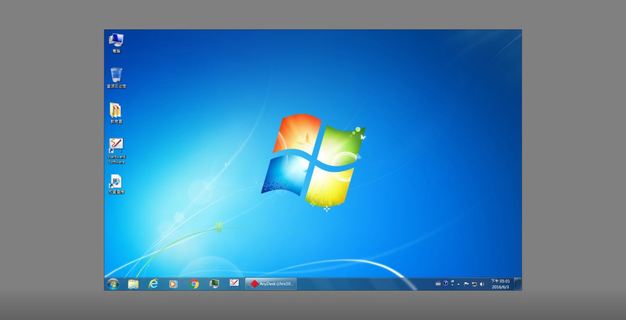Open File Explorer from the taskbar
This screenshot has width=626, height=320.
(133, 284)
